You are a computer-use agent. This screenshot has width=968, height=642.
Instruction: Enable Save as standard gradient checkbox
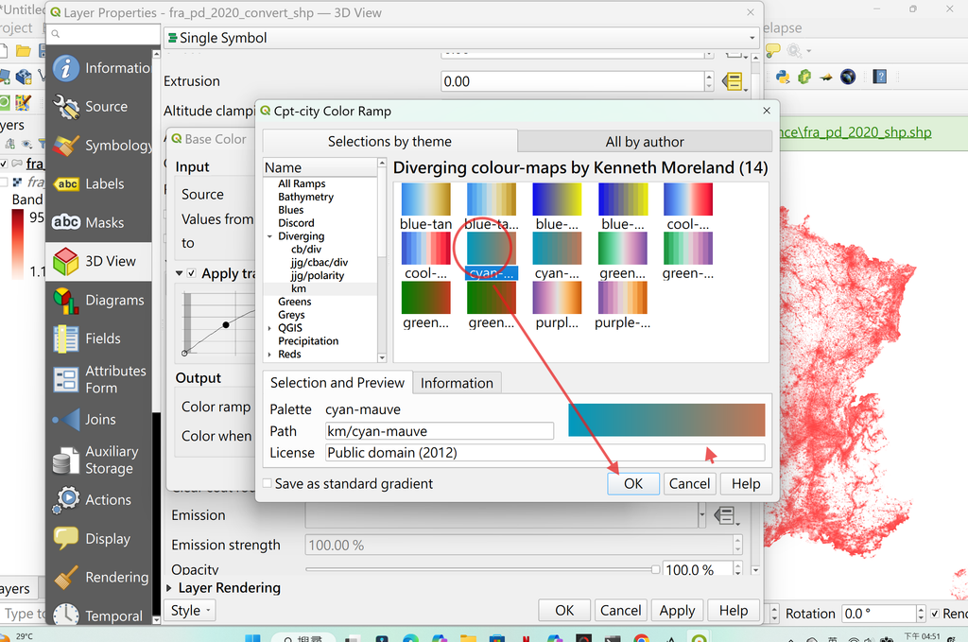268,483
